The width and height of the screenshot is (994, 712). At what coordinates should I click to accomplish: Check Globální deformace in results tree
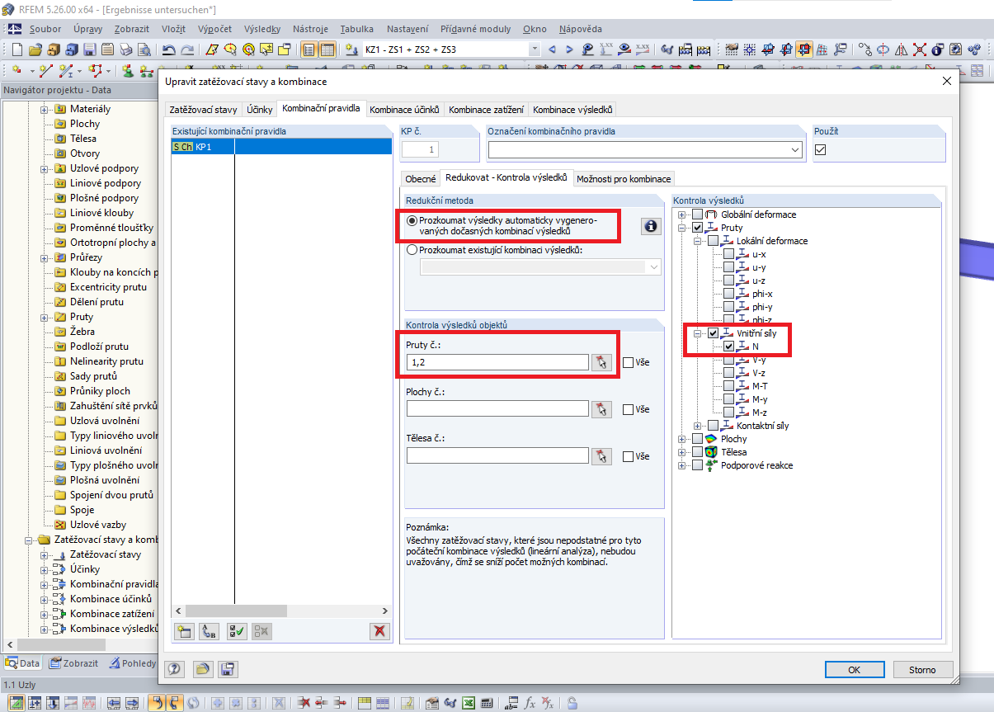pos(698,215)
